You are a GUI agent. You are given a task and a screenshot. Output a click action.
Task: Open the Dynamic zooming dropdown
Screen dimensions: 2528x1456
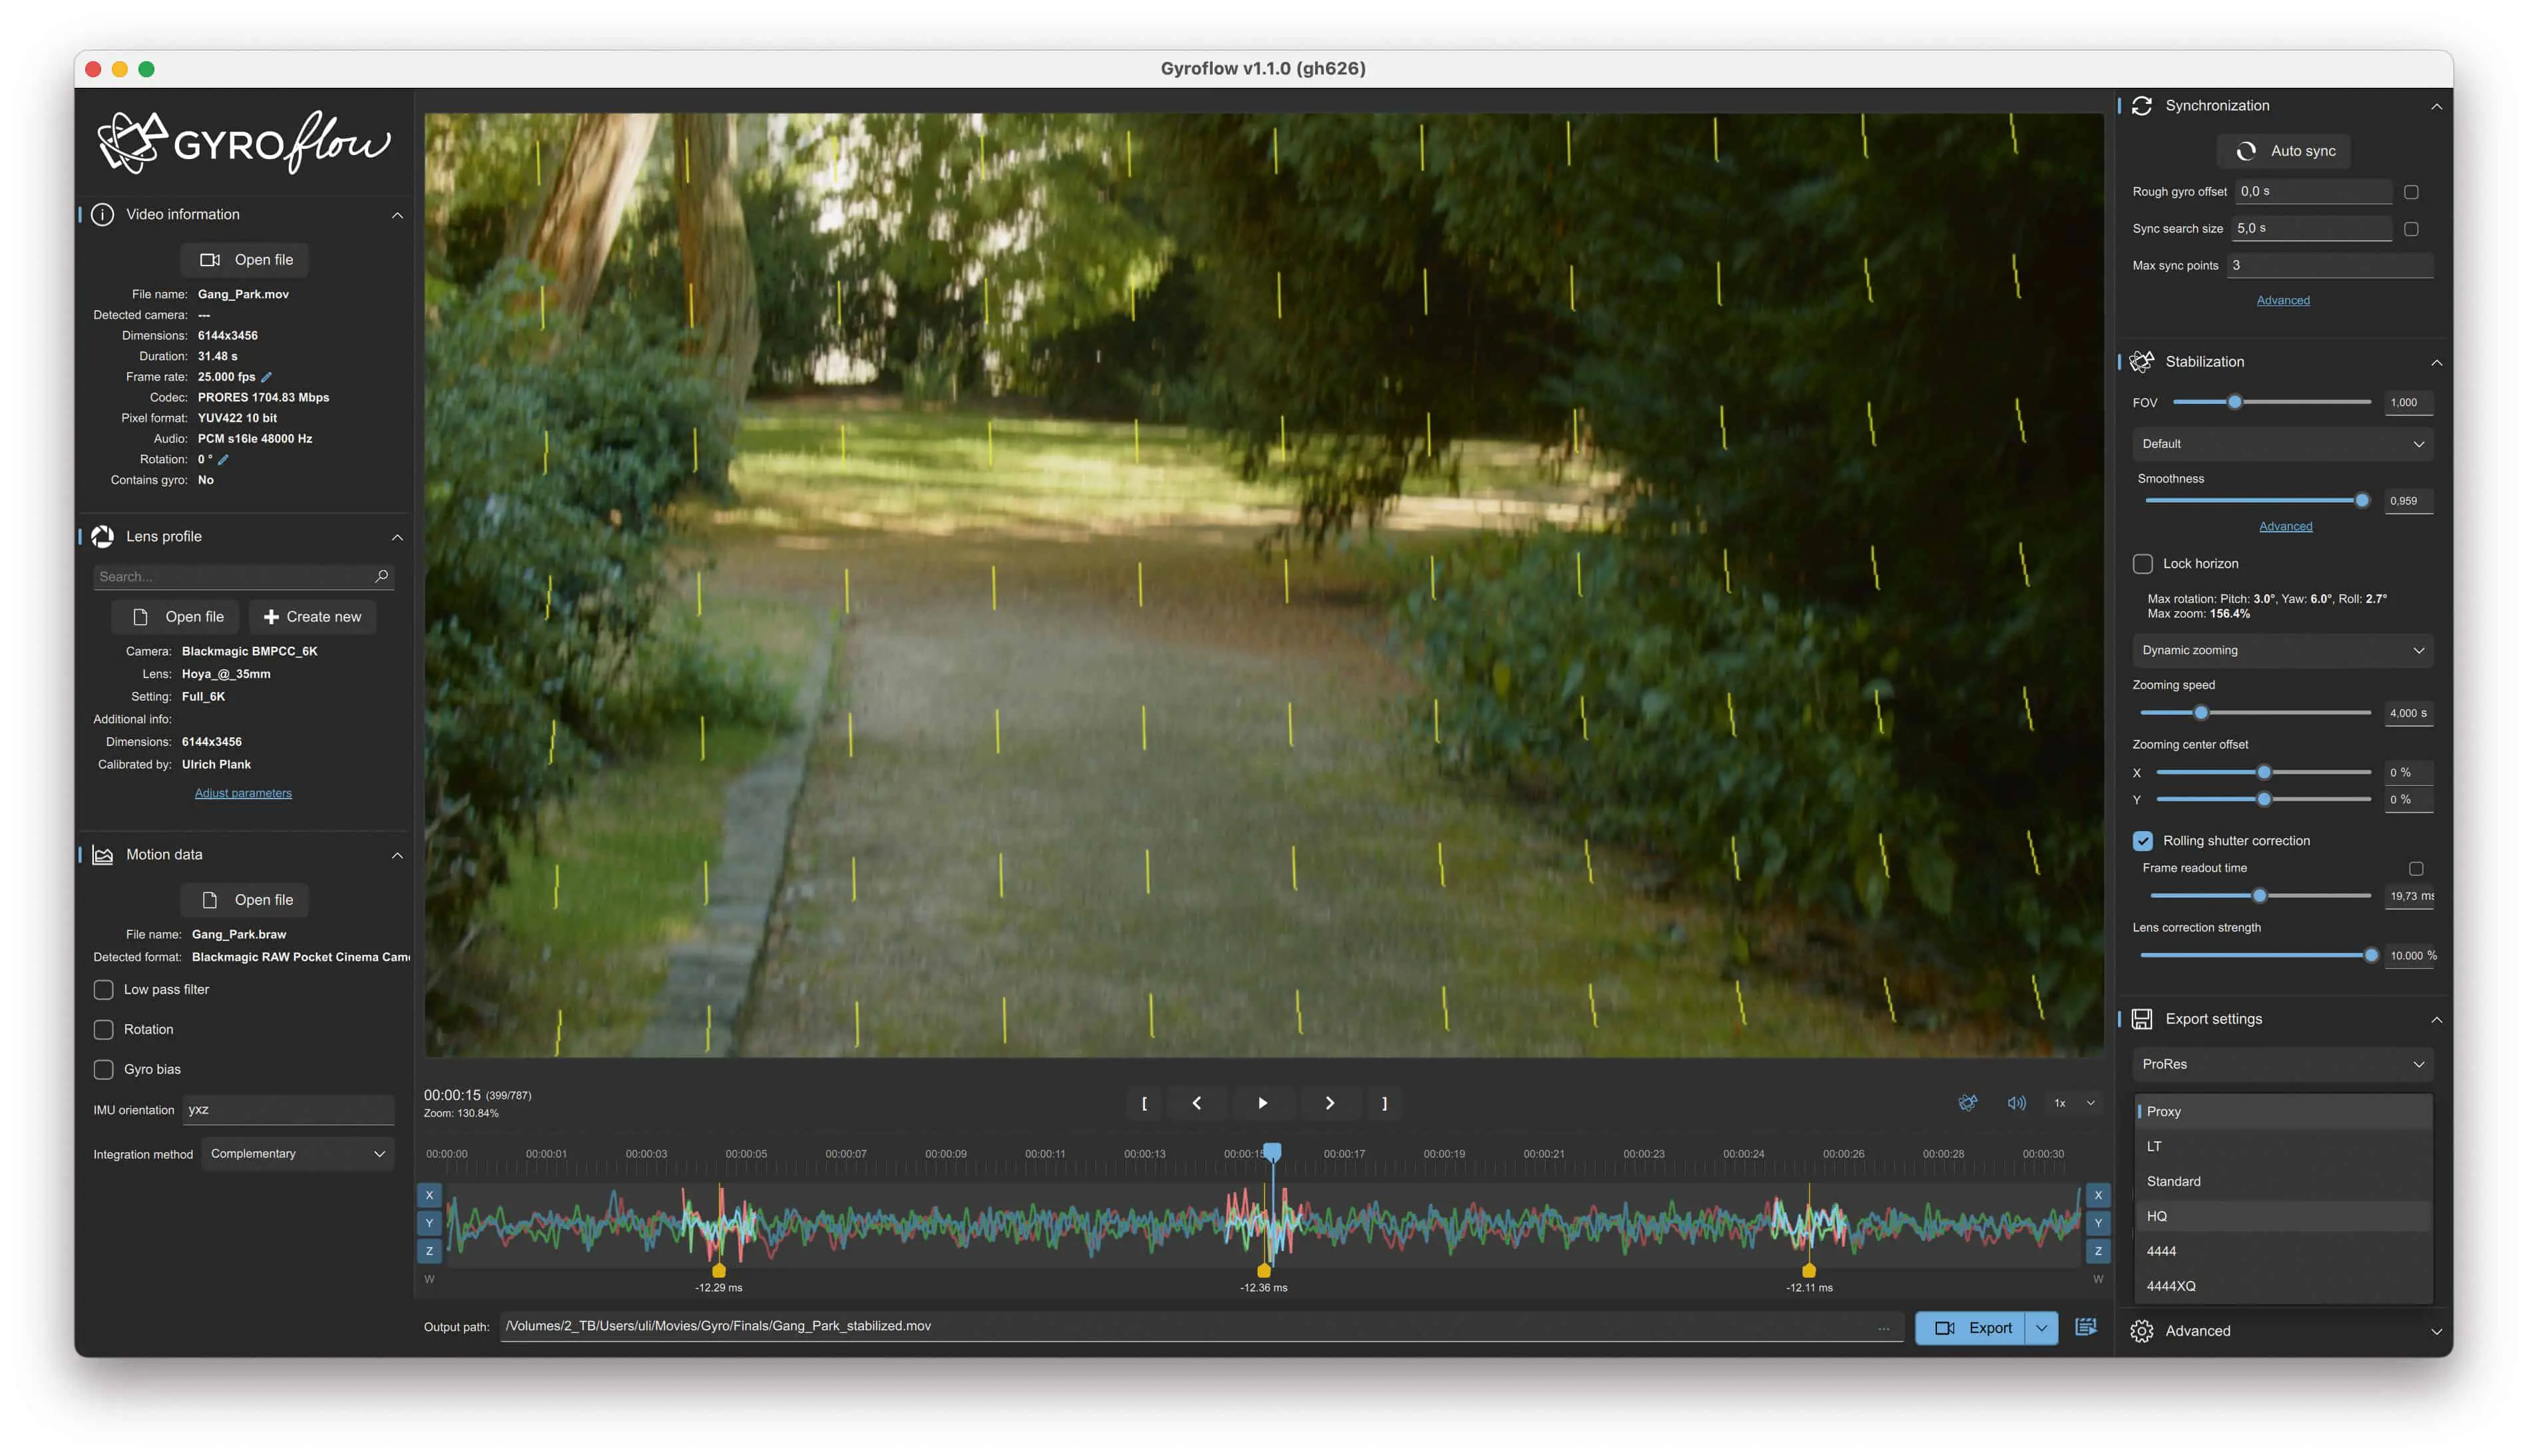pos(2282,650)
